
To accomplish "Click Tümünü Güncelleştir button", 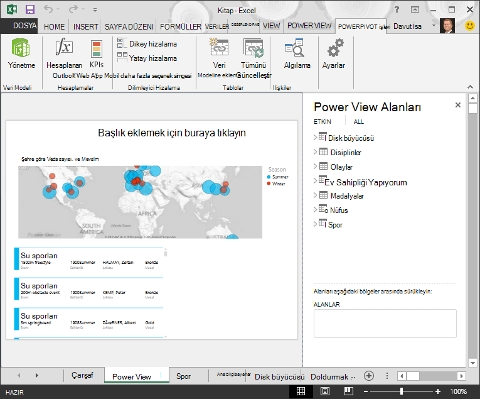I will [x=253, y=58].
